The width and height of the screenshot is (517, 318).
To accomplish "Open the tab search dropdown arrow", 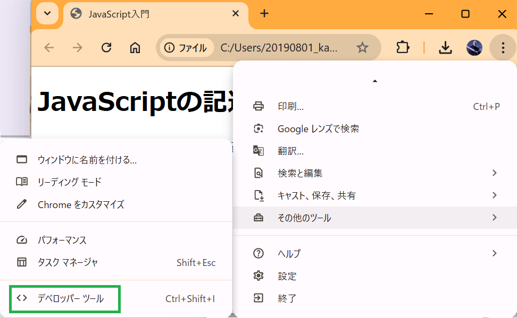I will (x=47, y=13).
